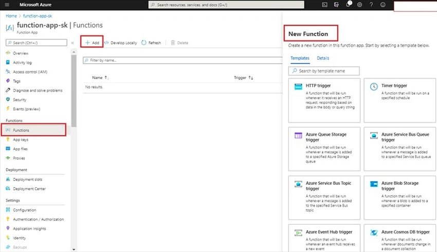437x252 pixels.
Task: Click the Security shield icon
Action: pos(8,99)
